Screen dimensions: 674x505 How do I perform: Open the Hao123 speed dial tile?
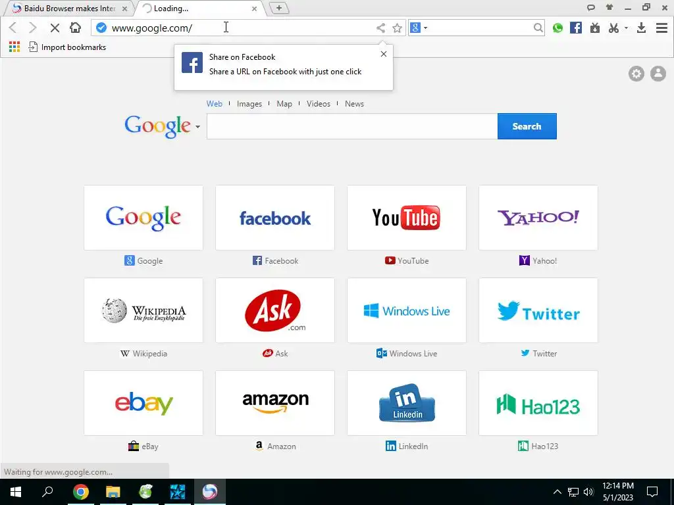[x=538, y=403]
